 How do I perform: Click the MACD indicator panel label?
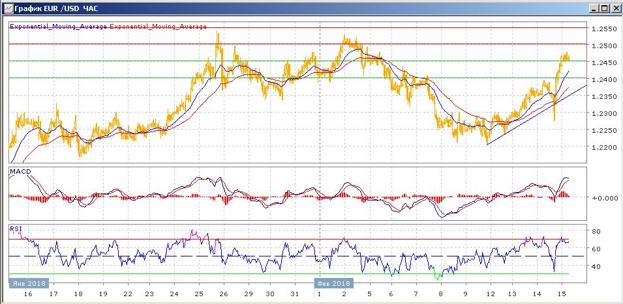[19, 172]
